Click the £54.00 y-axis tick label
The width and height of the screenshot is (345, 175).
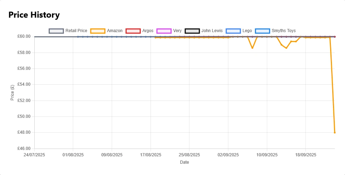(x=24, y=85)
